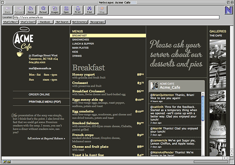This screenshot has width=235, height=165.
Task: Click the window zoom box in title bar
Action: click(x=228, y=2)
